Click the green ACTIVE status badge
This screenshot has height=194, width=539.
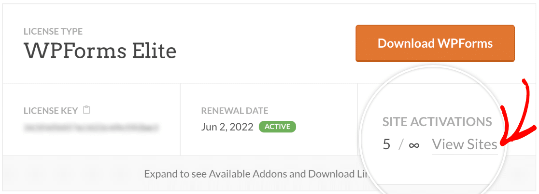coord(277,127)
